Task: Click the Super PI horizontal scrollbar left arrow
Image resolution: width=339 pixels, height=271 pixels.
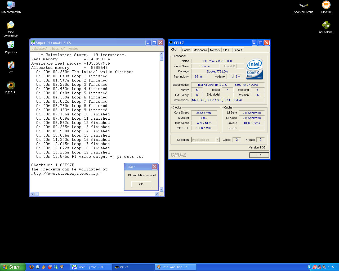Action: [32, 194]
